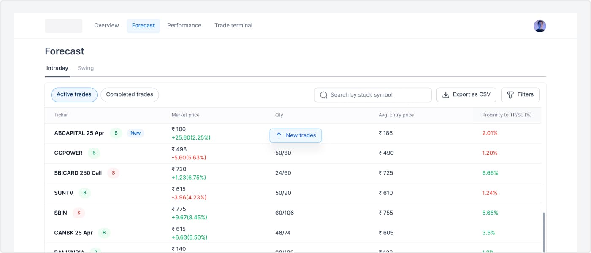Click the S badge next to SBICARD 250 Call
Image resolution: width=591 pixels, height=253 pixels.
pyautogui.click(x=113, y=173)
